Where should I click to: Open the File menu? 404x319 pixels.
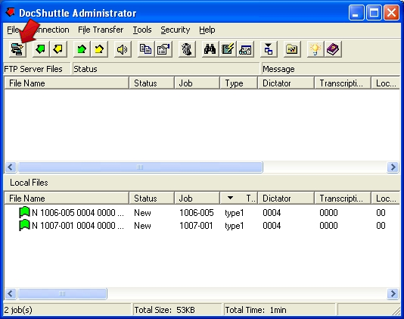13,30
